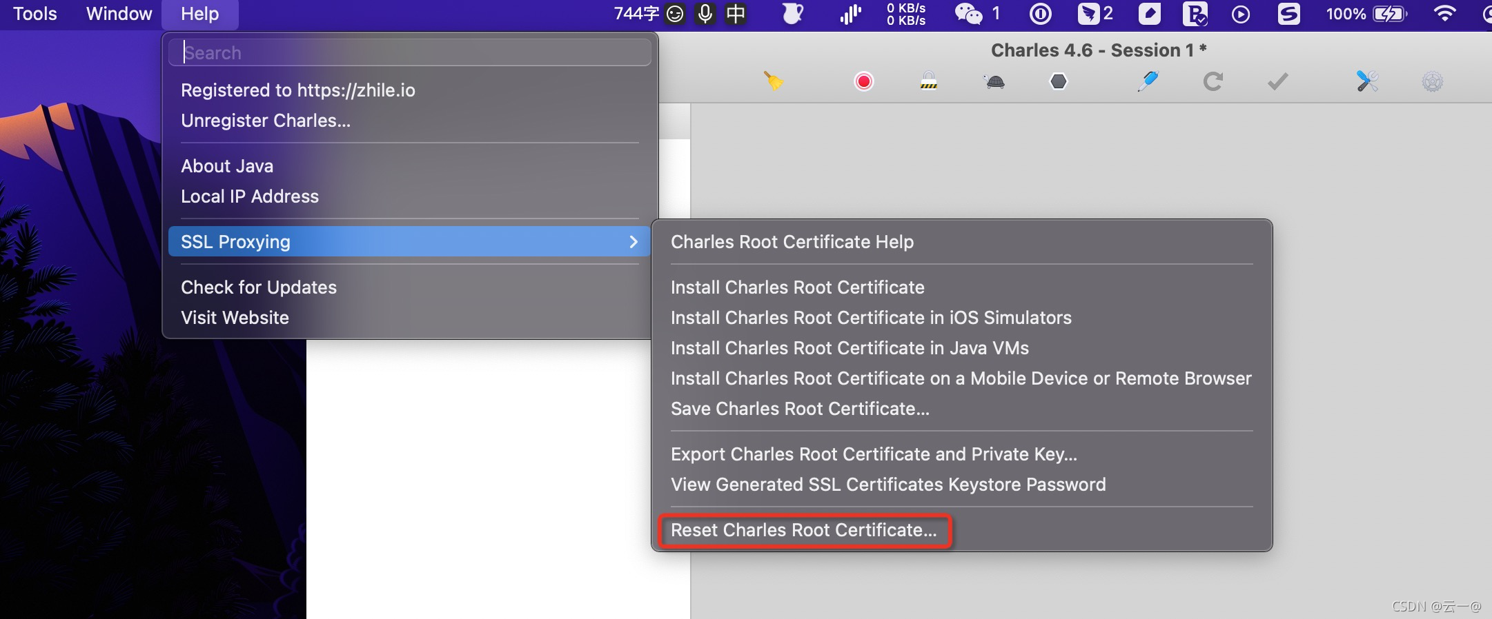Screen dimensions: 1492x619
Task: Click the audio bars icon in menu bar
Action: point(850,14)
